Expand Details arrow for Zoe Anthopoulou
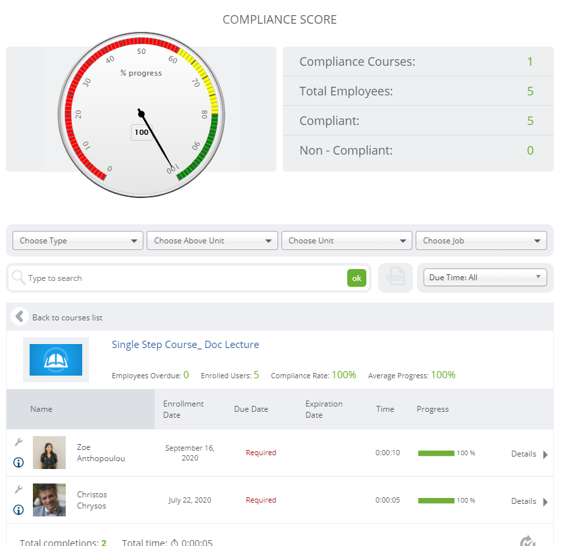561x546 pixels. pyautogui.click(x=545, y=455)
